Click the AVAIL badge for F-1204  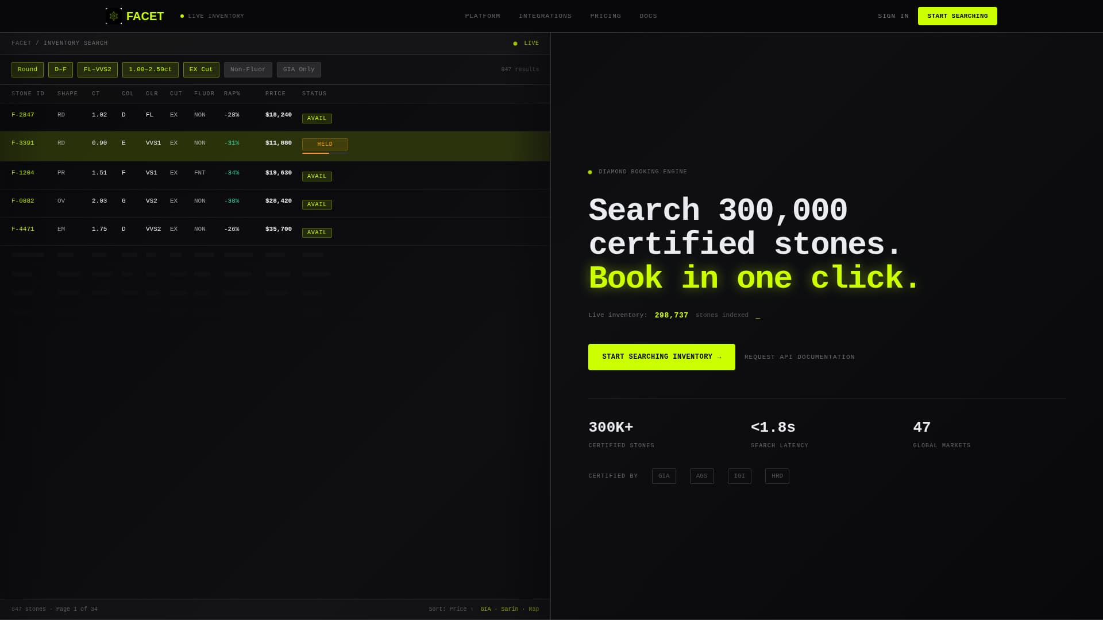click(x=317, y=176)
